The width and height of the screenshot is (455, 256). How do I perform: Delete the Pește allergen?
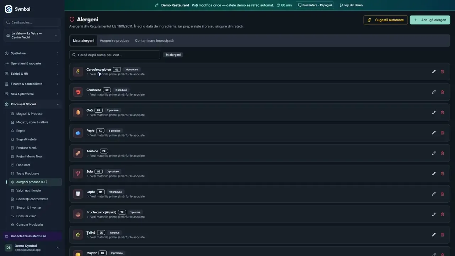coord(443,133)
